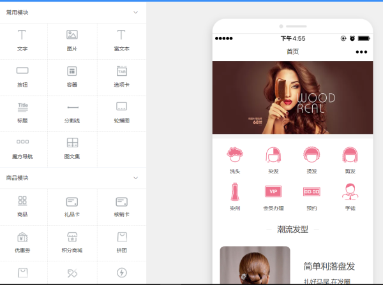Add the 图文集 image-text collection module

point(72,143)
